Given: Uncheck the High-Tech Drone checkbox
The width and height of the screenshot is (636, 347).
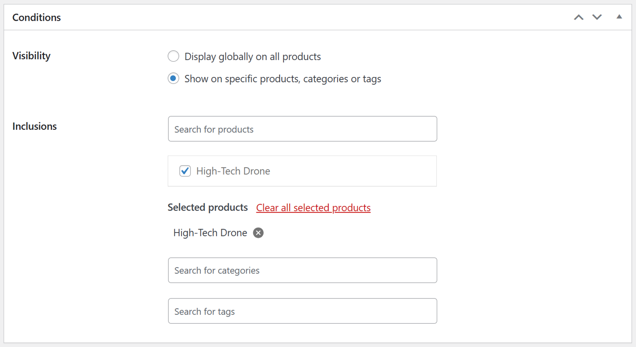Looking at the screenshot, I should (x=185, y=171).
